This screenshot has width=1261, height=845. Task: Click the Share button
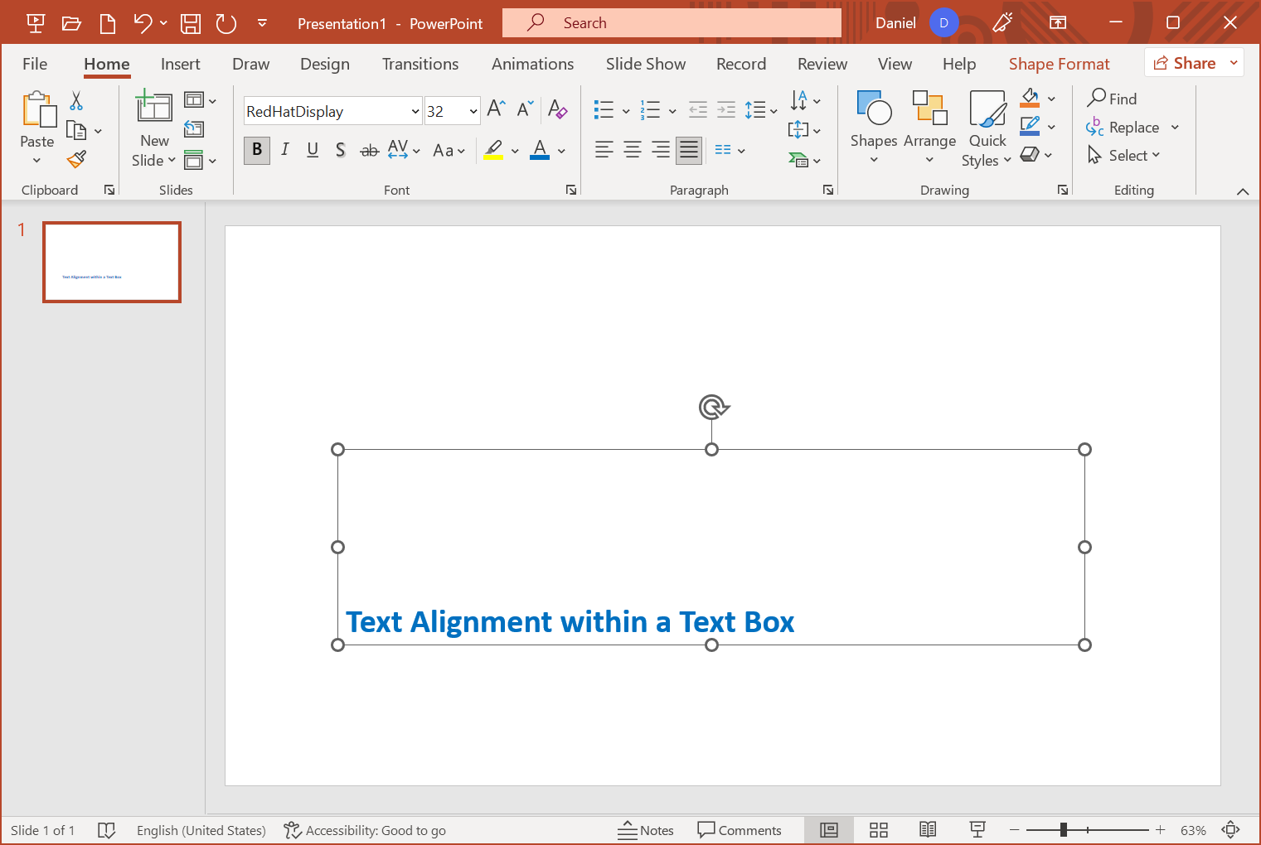(1185, 63)
